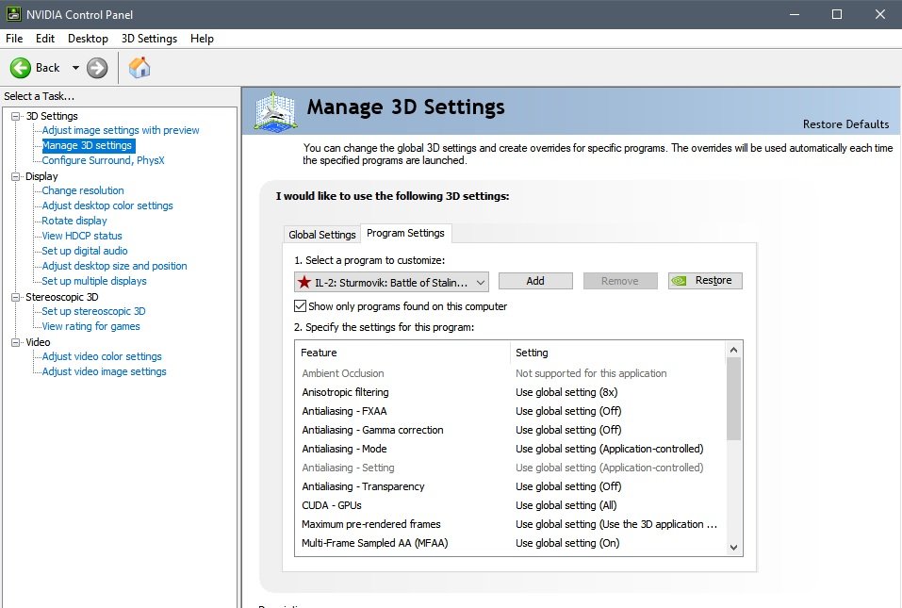This screenshot has height=608, width=902.
Task: Click the Setting column header
Action: [x=618, y=353]
